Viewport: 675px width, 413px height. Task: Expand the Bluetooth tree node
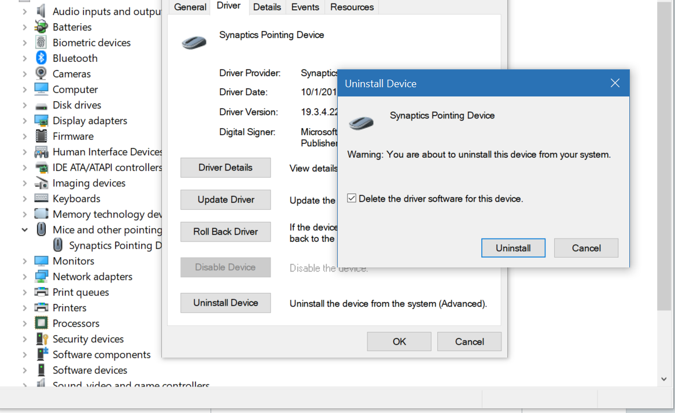pos(24,58)
